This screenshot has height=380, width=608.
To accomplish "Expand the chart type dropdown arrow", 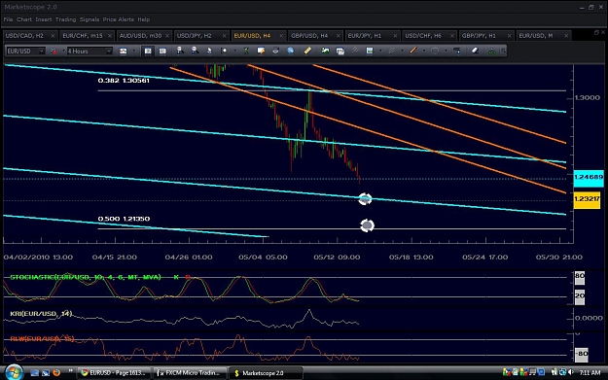I will [x=134, y=51].
